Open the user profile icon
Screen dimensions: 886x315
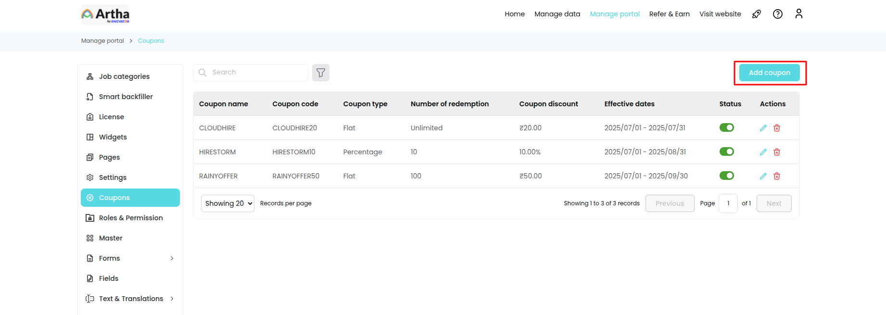click(x=798, y=14)
